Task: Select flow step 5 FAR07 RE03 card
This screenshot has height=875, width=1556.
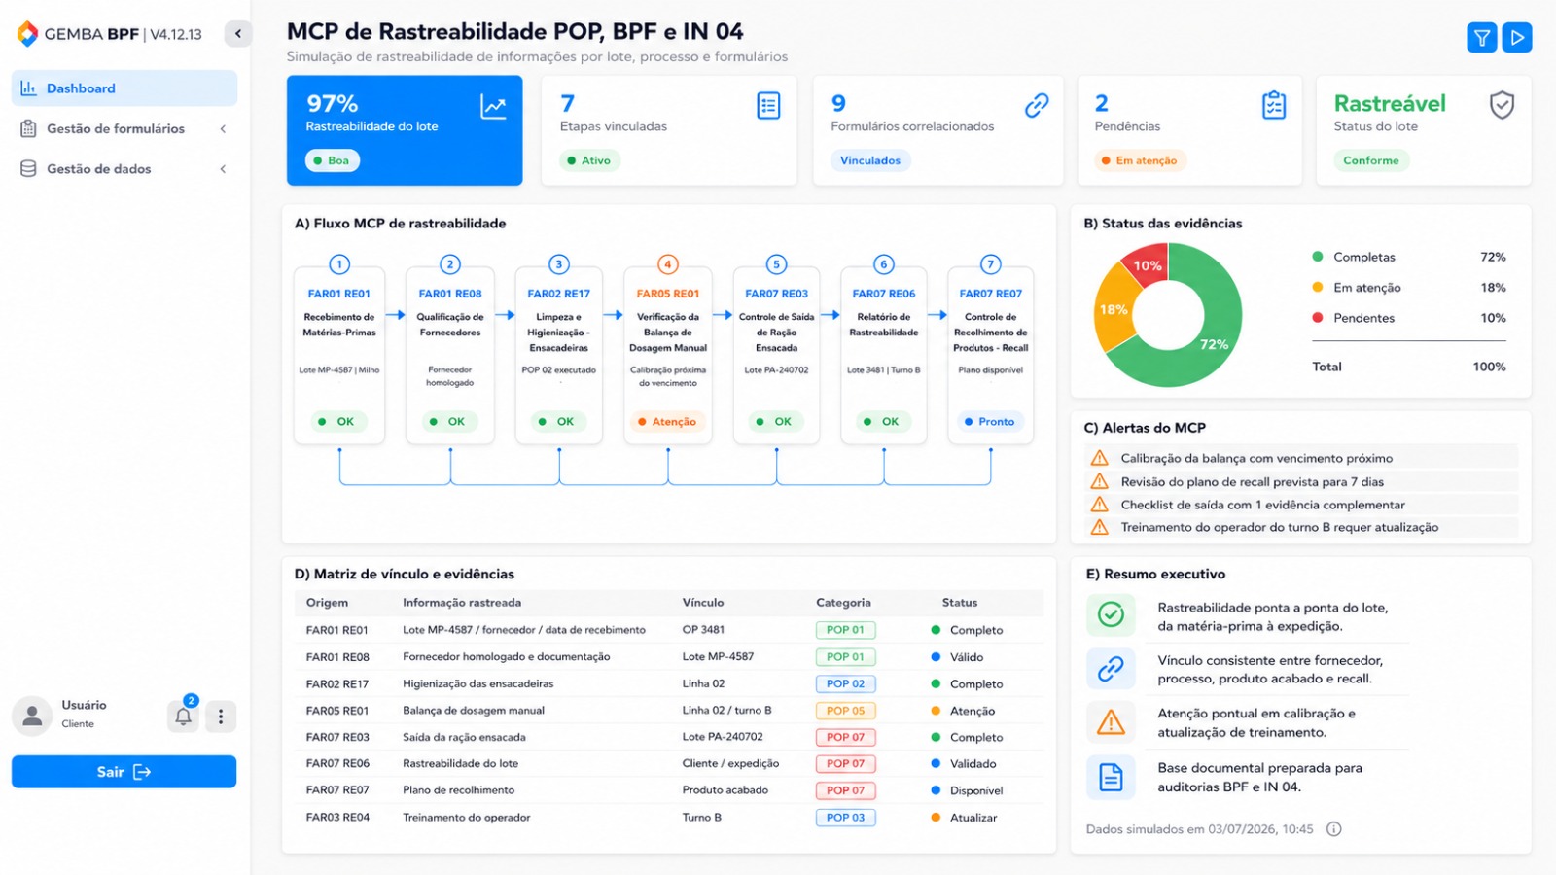Action: tap(776, 356)
